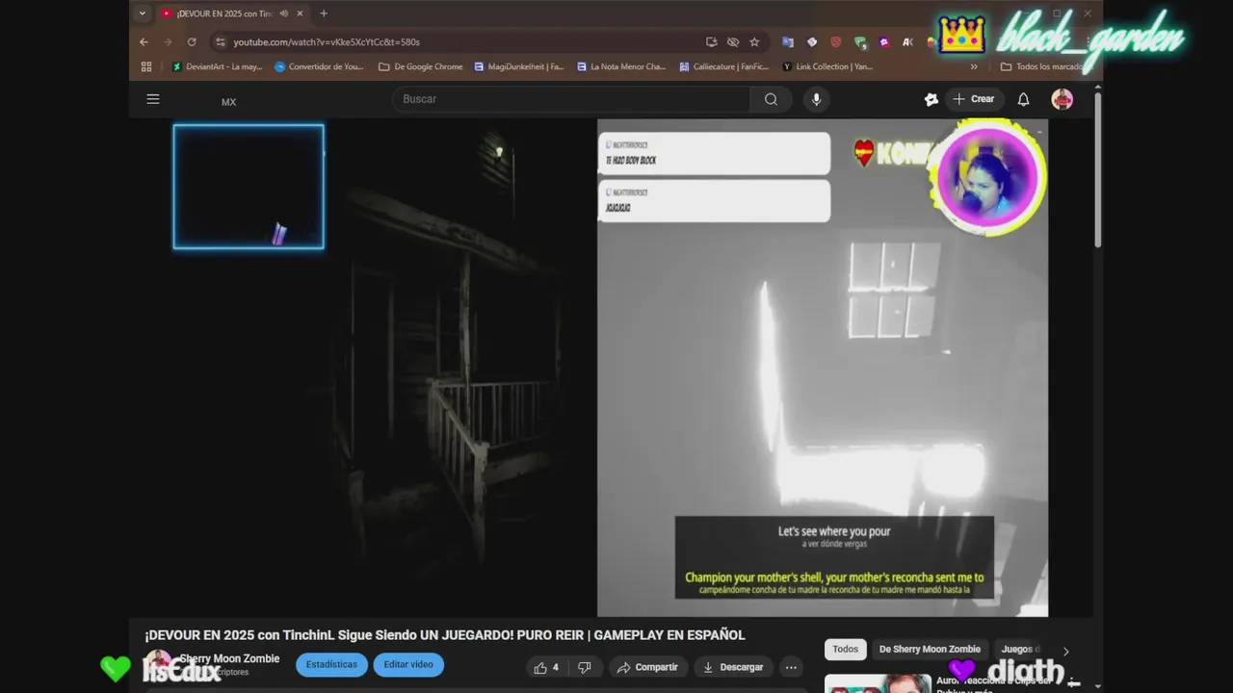Screen dimensions: 1233x693
Task: Click the install app icon in address bar
Action: click(x=711, y=42)
